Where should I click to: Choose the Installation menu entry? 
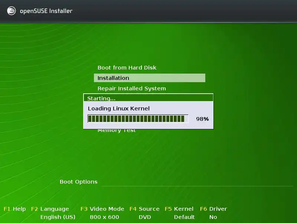point(150,78)
